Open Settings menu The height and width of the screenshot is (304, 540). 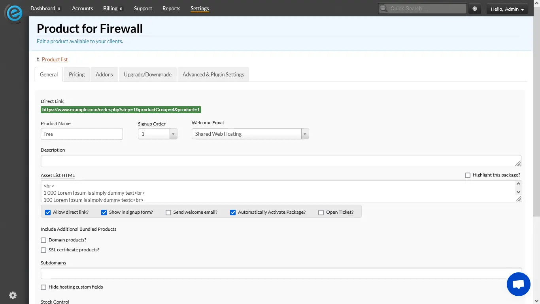(200, 8)
